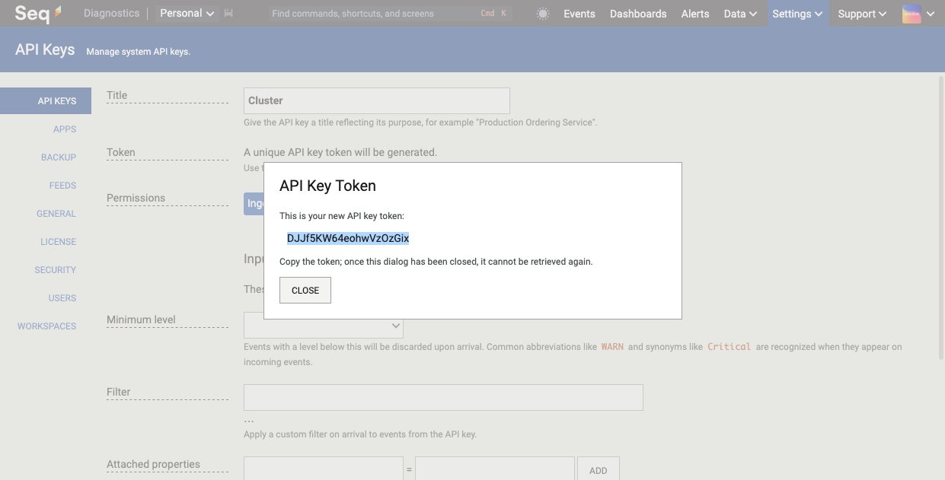Click the Ingest permission button
Screen dimensions: 945x480
pyautogui.click(x=254, y=204)
